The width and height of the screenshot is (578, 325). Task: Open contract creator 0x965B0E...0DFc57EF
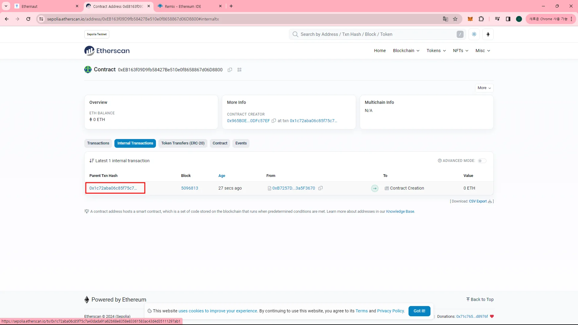(x=248, y=121)
